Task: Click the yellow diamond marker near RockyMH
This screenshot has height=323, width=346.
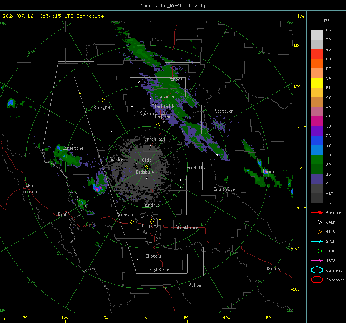Action: tap(103, 100)
